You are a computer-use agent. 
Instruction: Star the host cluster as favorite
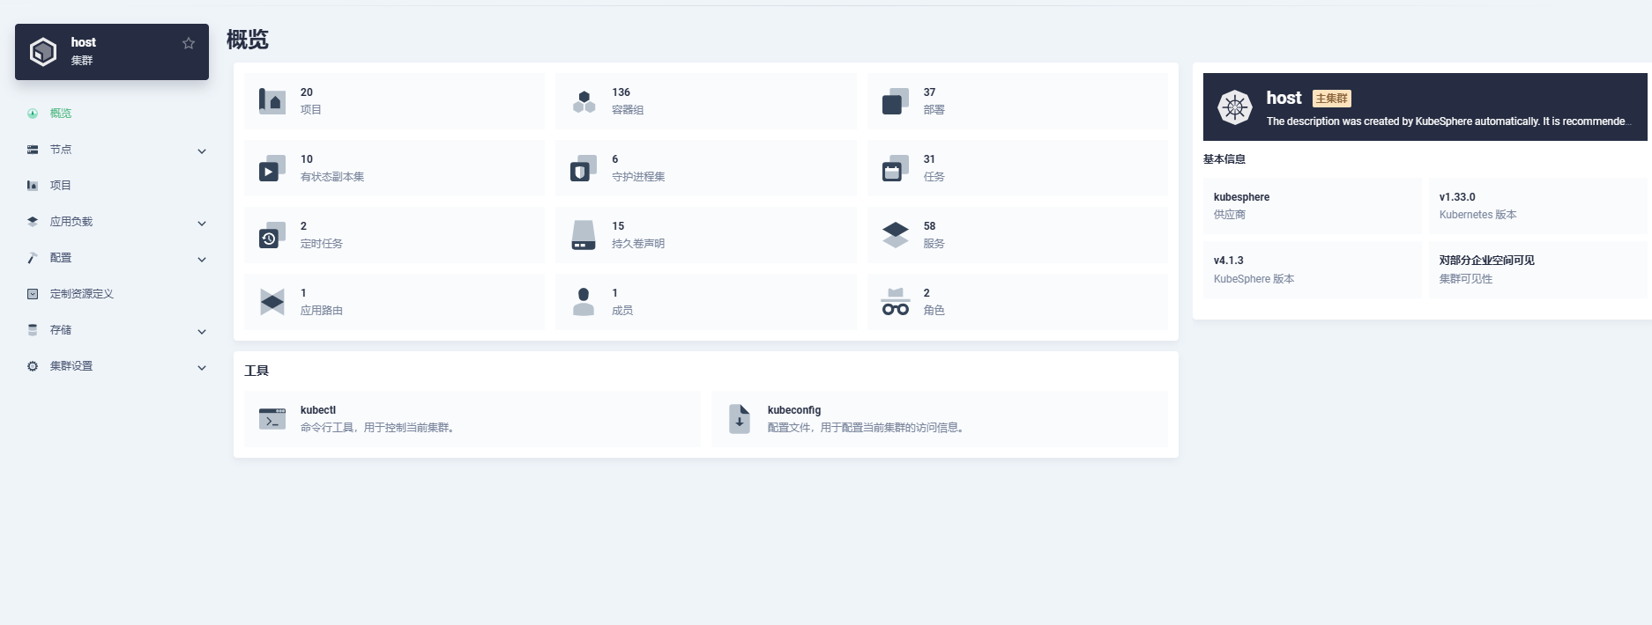tap(189, 43)
